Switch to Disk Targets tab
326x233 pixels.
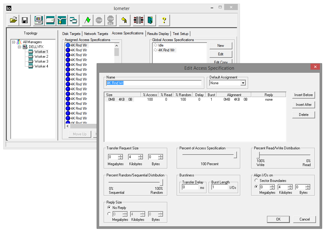click(x=71, y=34)
